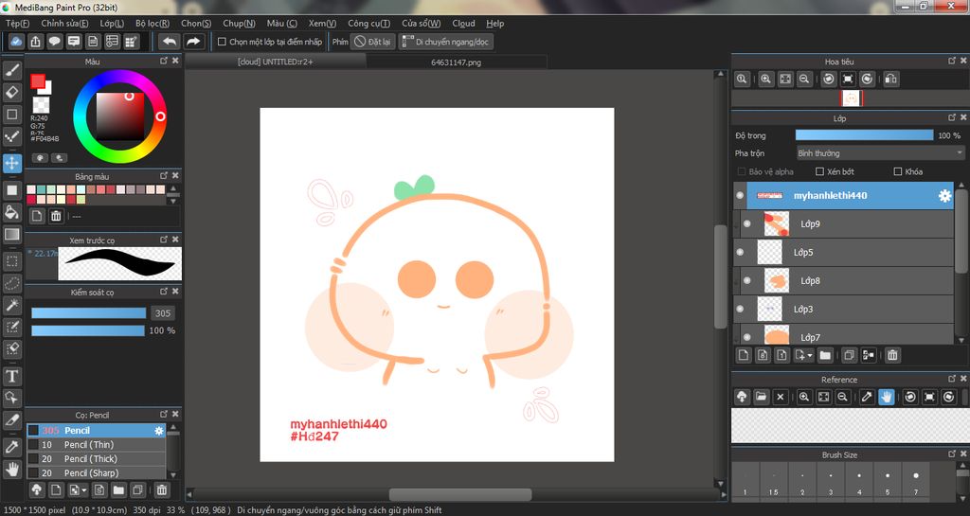
Task: Adjust the layer opacity 'Độ trong' slider
Action: click(x=864, y=135)
